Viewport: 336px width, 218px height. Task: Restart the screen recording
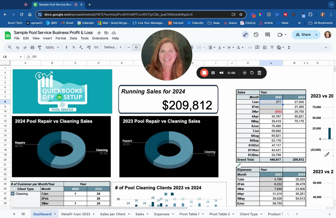(252, 73)
